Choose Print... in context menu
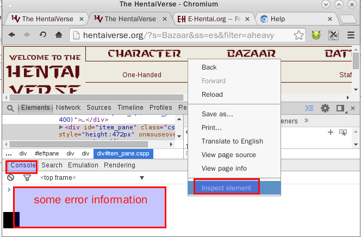361x237 pixels. click(x=234, y=128)
